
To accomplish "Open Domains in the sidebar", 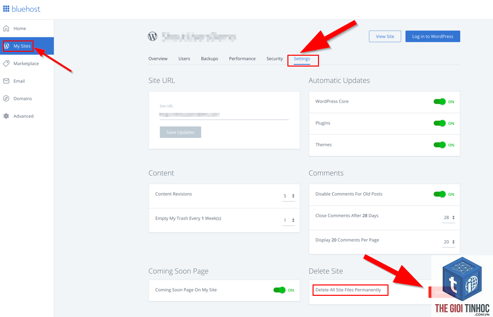I will 27,99.
